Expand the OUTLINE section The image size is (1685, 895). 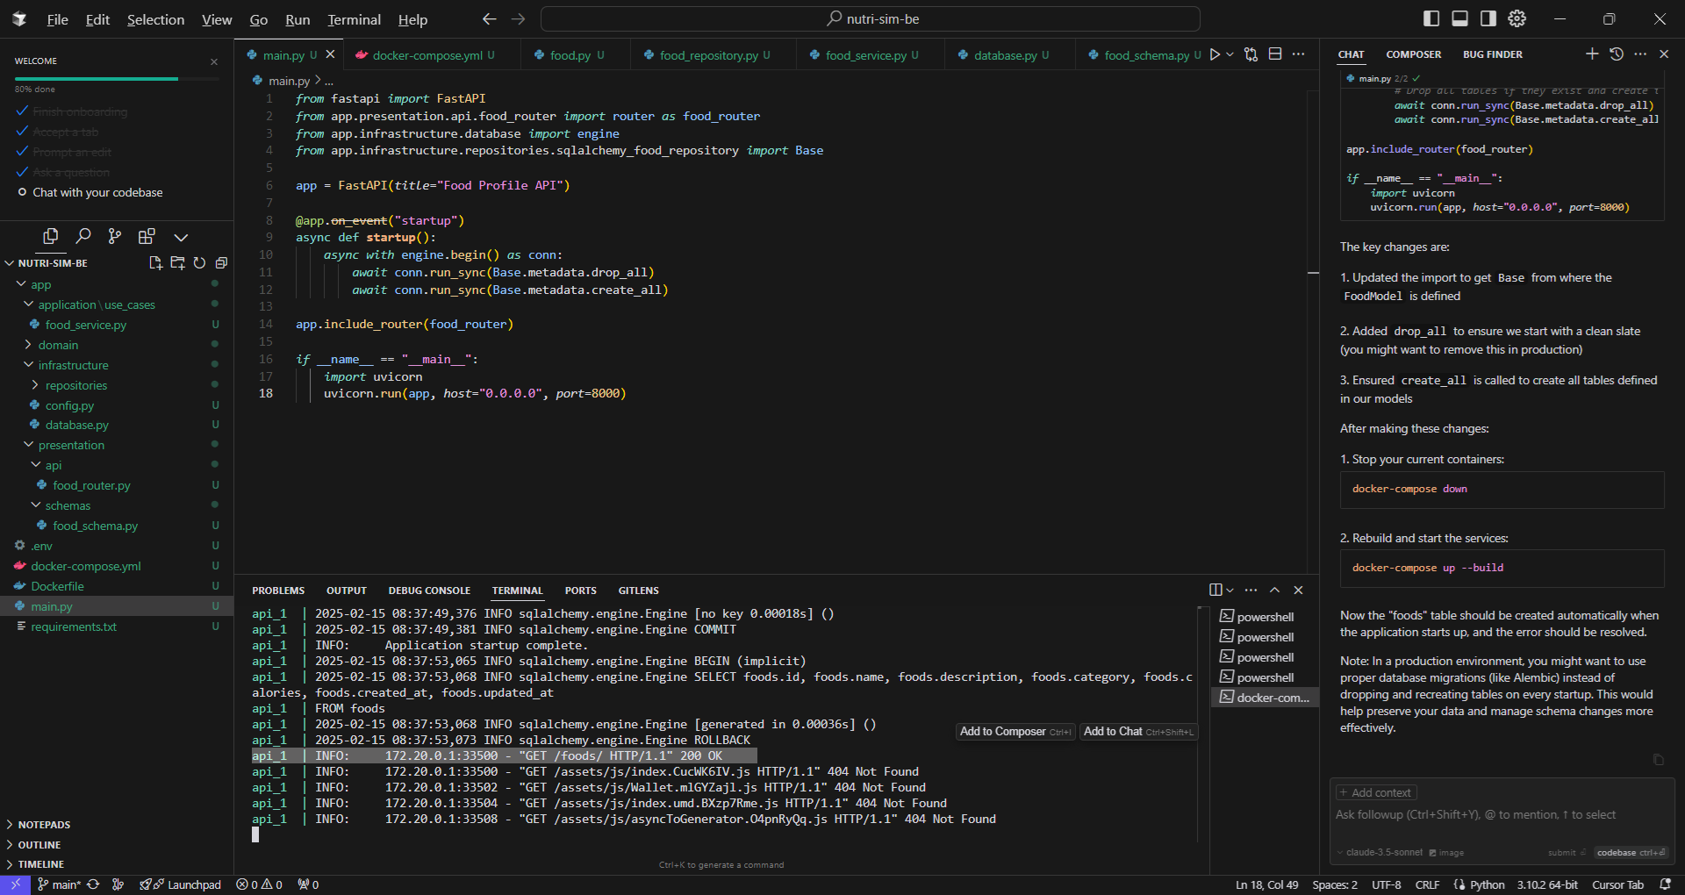click(x=39, y=845)
